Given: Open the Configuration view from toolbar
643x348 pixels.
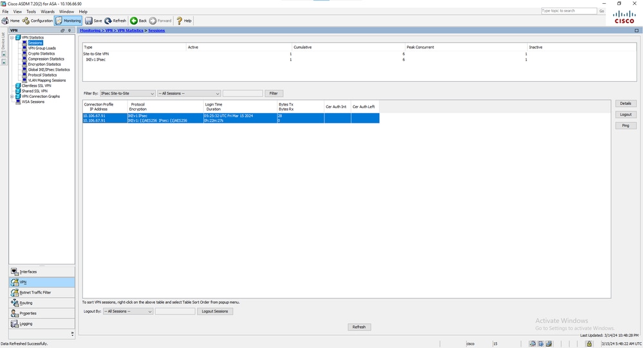Looking at the screenshot, I should tap(37, 21).
